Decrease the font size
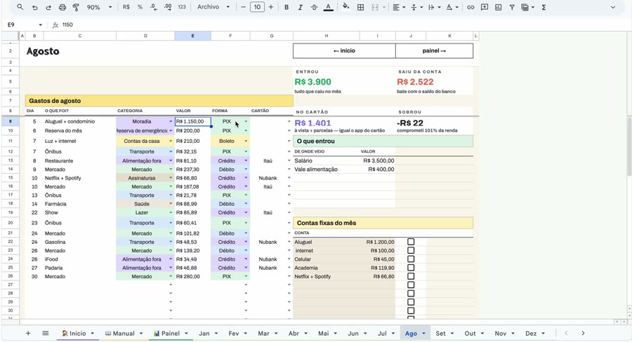 tap(243, 7)
